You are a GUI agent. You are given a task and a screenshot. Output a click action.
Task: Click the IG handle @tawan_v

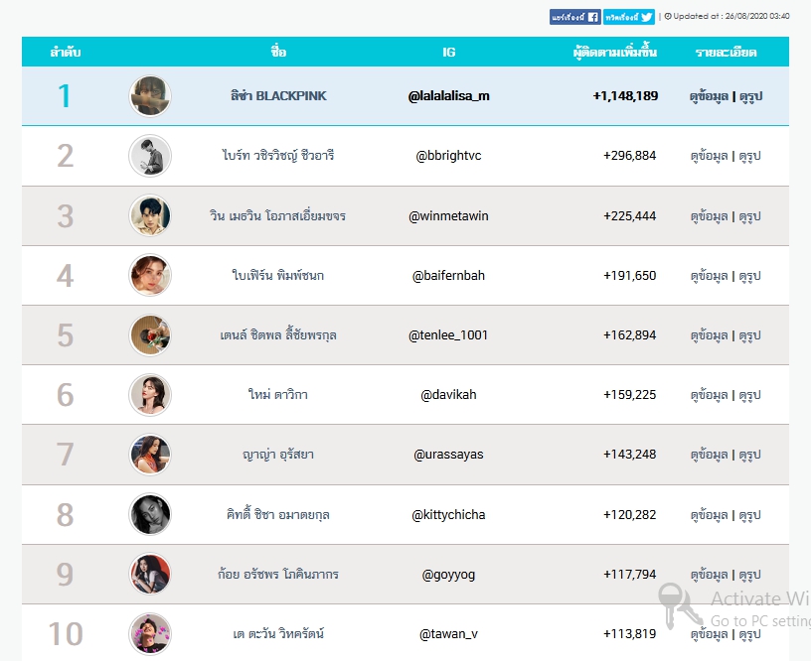pos(448,634)
